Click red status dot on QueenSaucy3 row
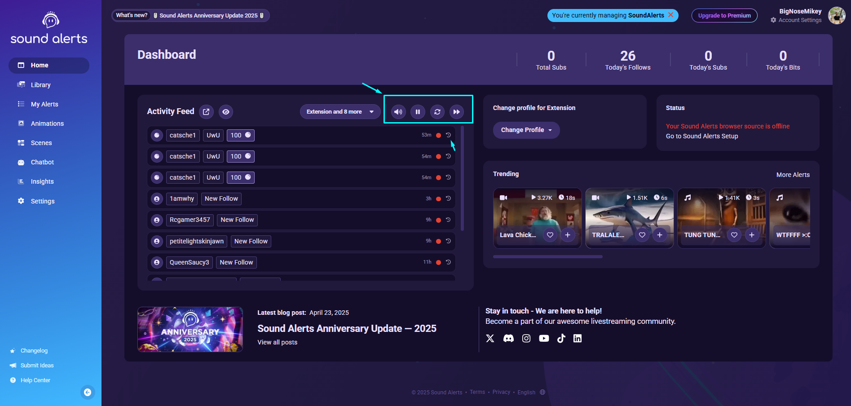This screenshot has width=851, height=406. (438, 262)
